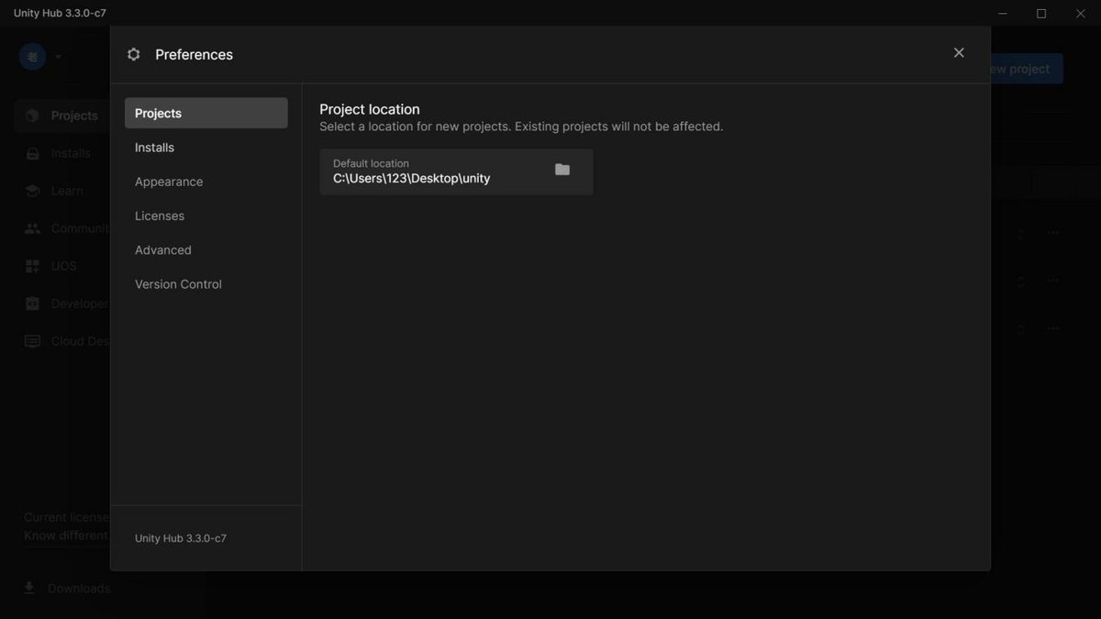Switch to the Appearance preferences tab
Viewport: 1101px width, 619px height.
[206, 182]
